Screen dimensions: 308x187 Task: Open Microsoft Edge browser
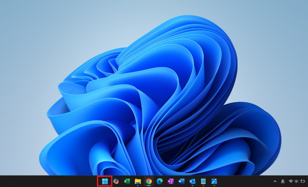[160, 181]
